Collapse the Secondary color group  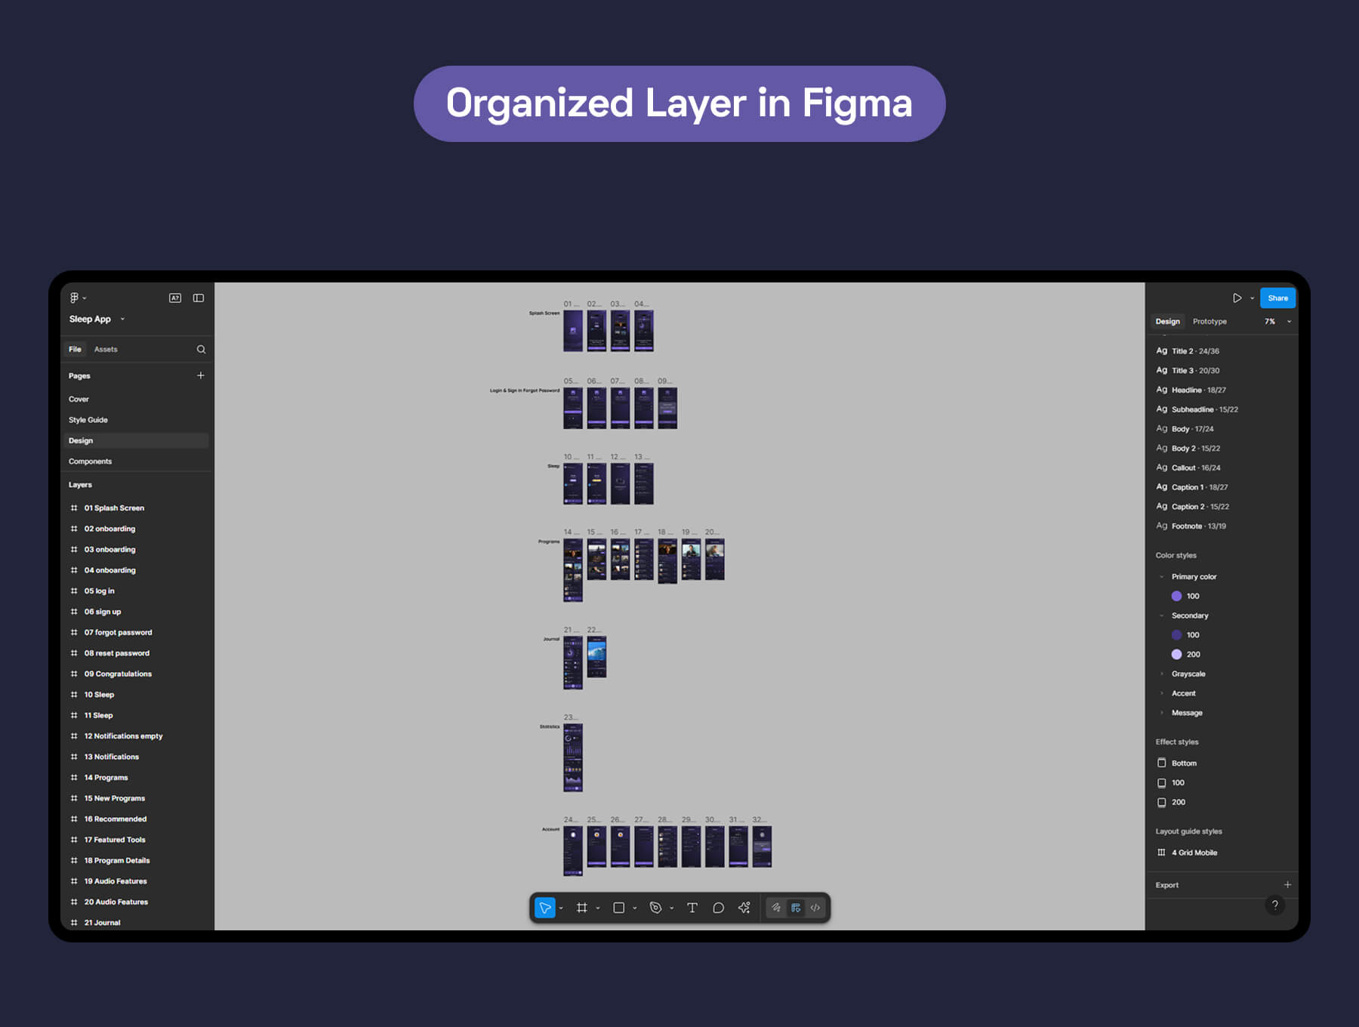tap(1161, 616)
